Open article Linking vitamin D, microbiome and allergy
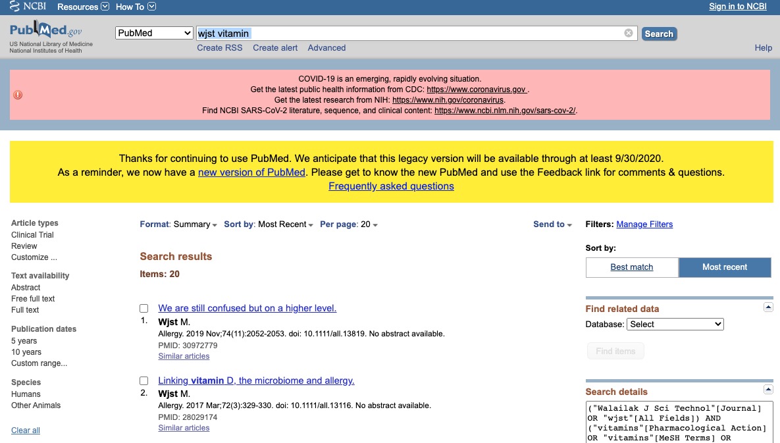Screen dimensions: 780x443 click(256, 381)
